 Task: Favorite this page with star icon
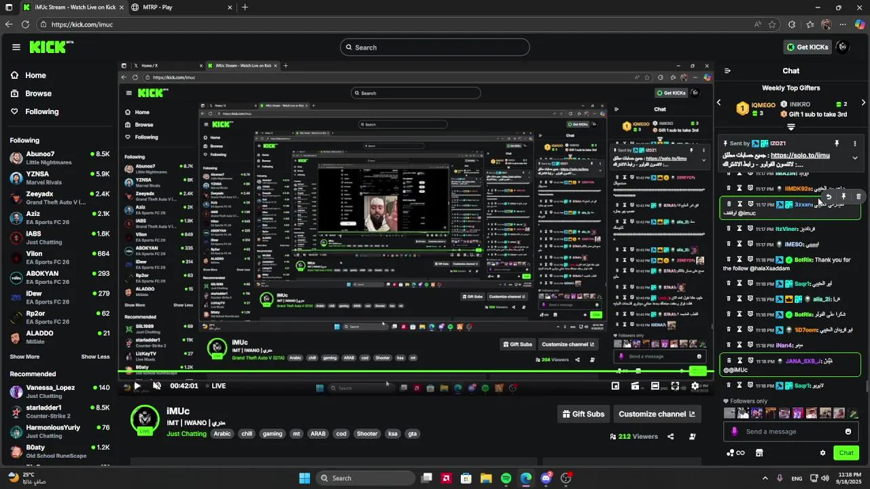(772, 24)
